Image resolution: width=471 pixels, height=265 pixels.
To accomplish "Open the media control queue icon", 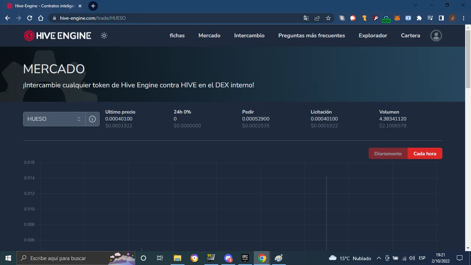I will coord(430,18).
